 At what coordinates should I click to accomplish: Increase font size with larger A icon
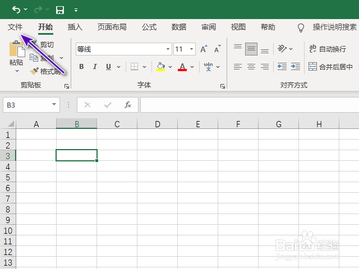coord(204,49)
